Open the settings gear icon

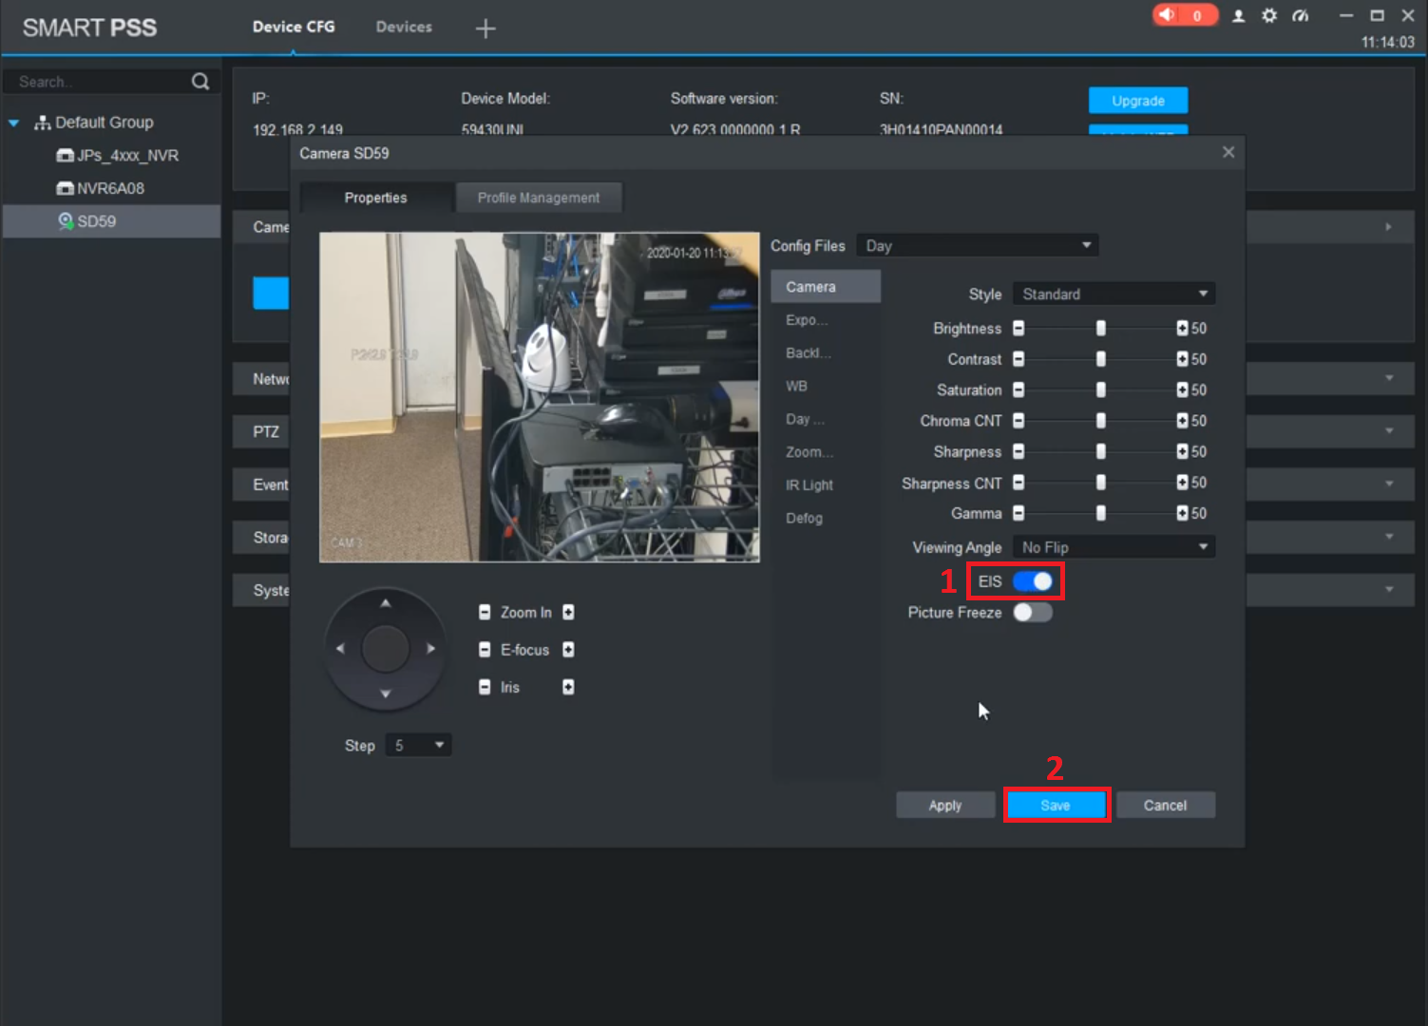pos(1269,16)
